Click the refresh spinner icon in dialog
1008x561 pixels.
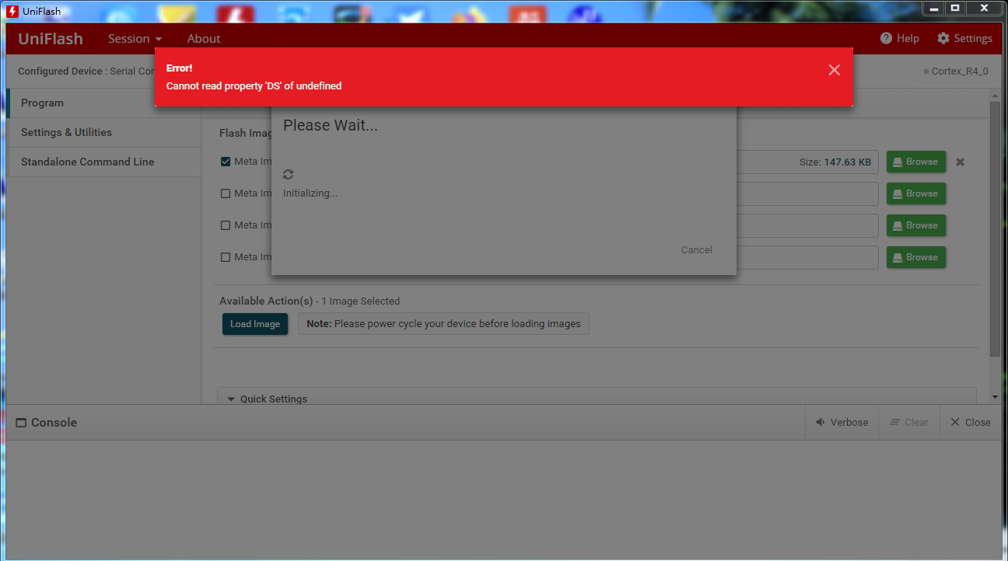289,175
